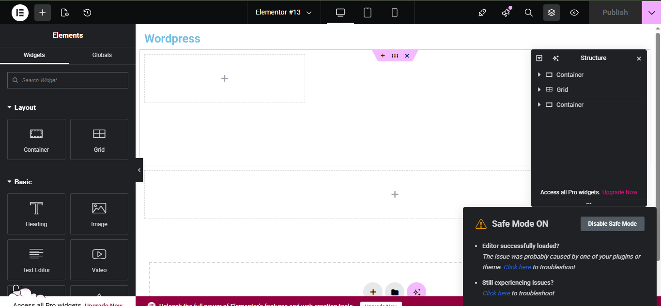Image resolution: width=661 pixels, height=306 pixels.
Task: Open the History clock icon
Action: pos(87,13)
